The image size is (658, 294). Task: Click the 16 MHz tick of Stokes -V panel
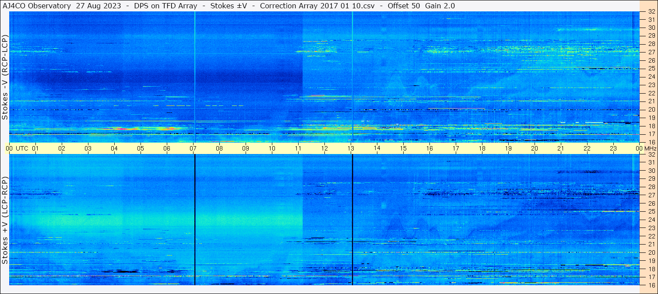click(x=651, y=142)
